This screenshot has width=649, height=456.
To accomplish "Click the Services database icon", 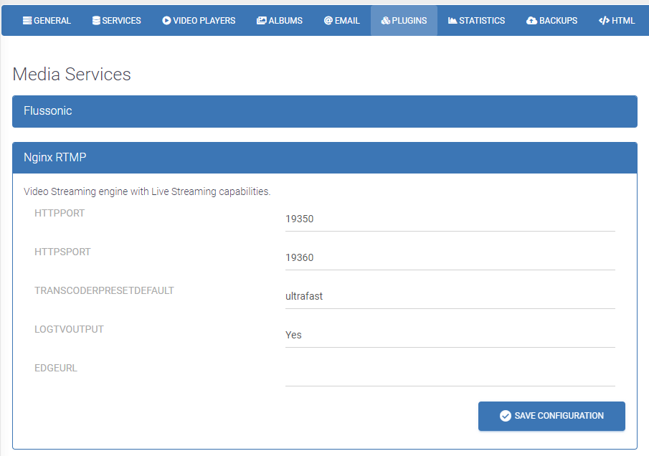I will [x=96, y=21].
